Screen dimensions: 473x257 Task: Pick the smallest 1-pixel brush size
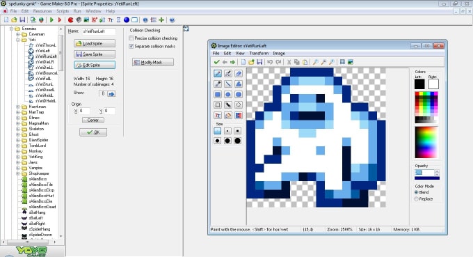[218, 131]
